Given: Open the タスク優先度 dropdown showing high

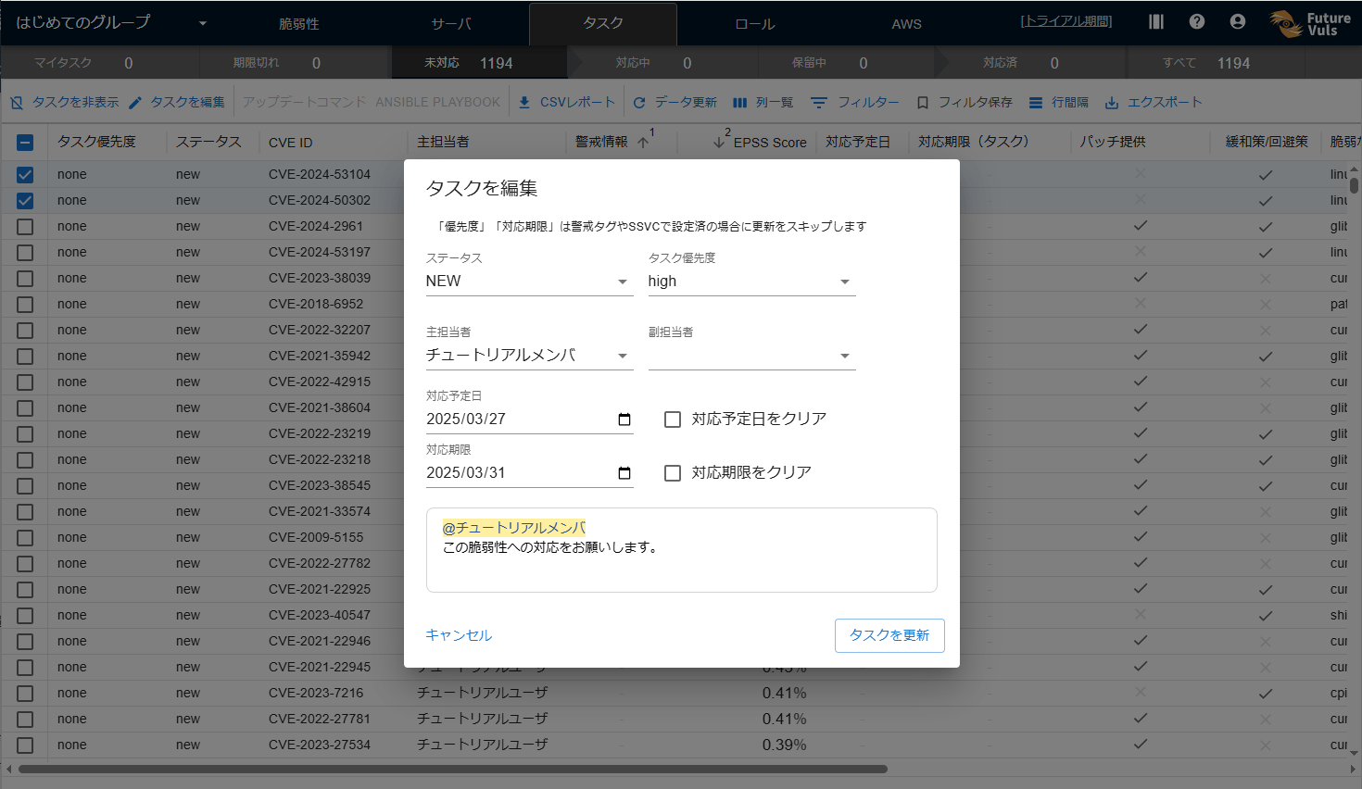Looking at the screenshot, I should tap(751, 282).
